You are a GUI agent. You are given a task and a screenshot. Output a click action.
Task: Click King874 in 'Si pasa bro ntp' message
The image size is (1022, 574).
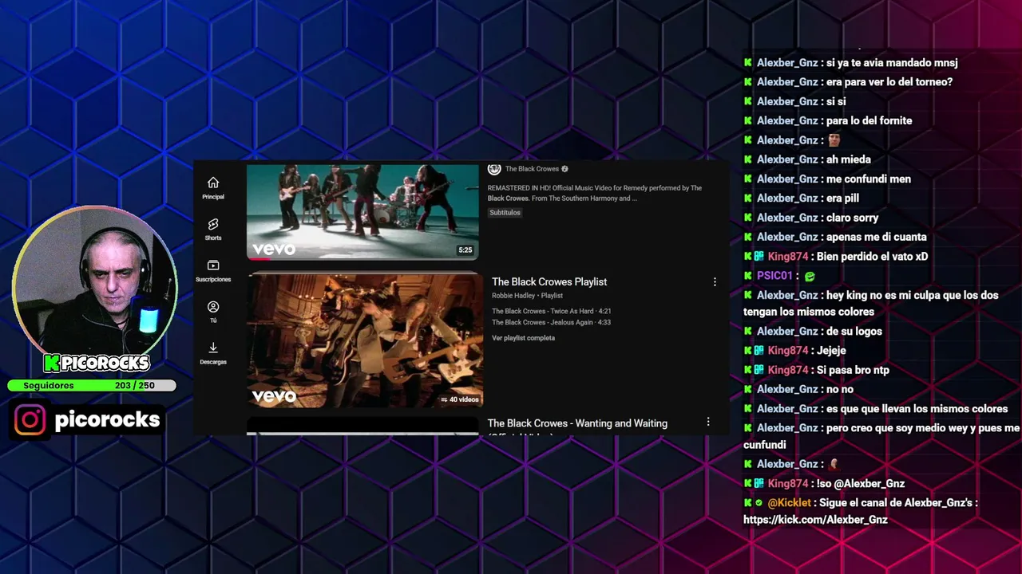point(788,371)
